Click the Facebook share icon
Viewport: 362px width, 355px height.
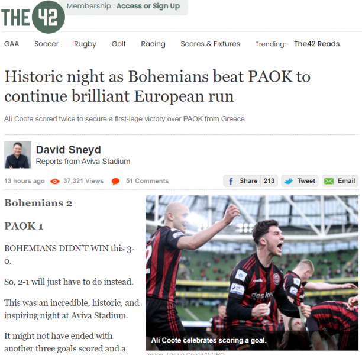tap(231, 181)
